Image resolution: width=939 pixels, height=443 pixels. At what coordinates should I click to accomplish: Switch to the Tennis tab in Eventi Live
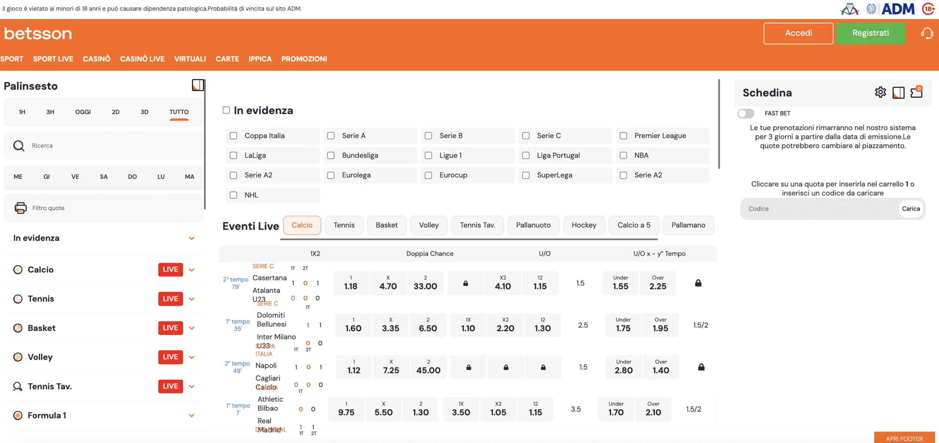(344, 225)
